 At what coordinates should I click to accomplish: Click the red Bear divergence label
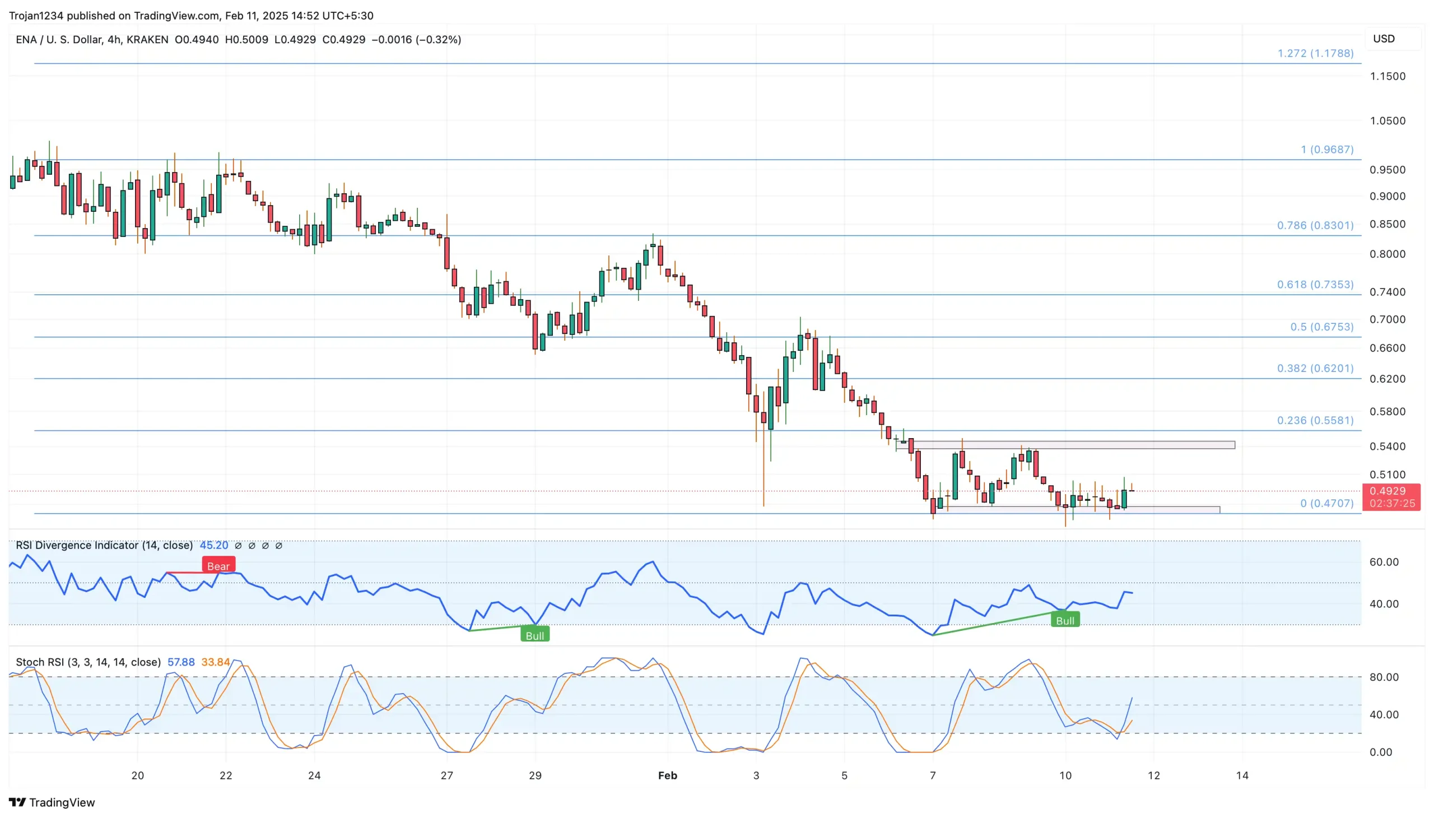(218, 566)
